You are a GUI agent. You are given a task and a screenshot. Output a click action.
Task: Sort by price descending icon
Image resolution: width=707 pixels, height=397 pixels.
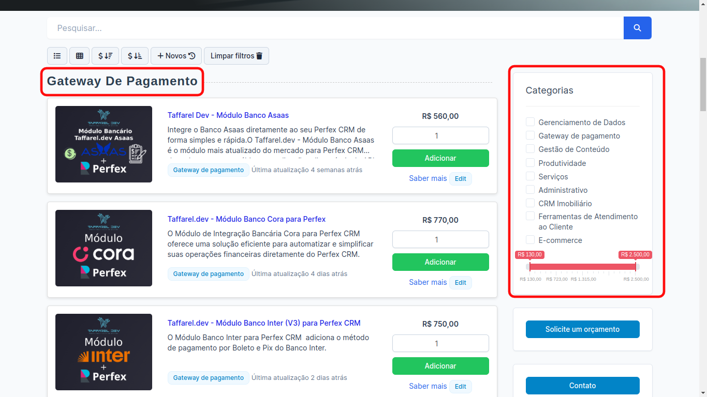tap(105, 55)
